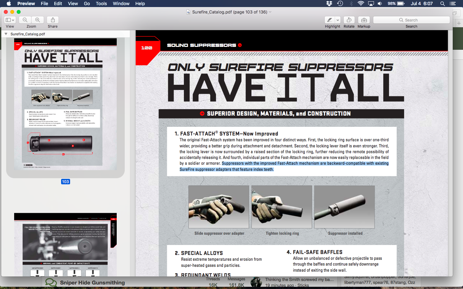Click the highlighted backward-compatible sentence
The image size is (463, 289).
point(284,166)
